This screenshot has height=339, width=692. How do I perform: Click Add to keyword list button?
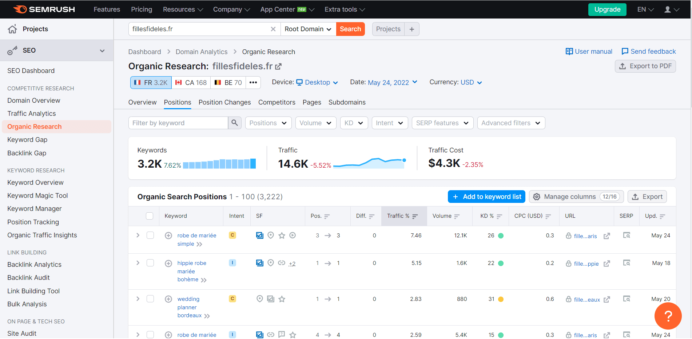(x=486, y=197)
